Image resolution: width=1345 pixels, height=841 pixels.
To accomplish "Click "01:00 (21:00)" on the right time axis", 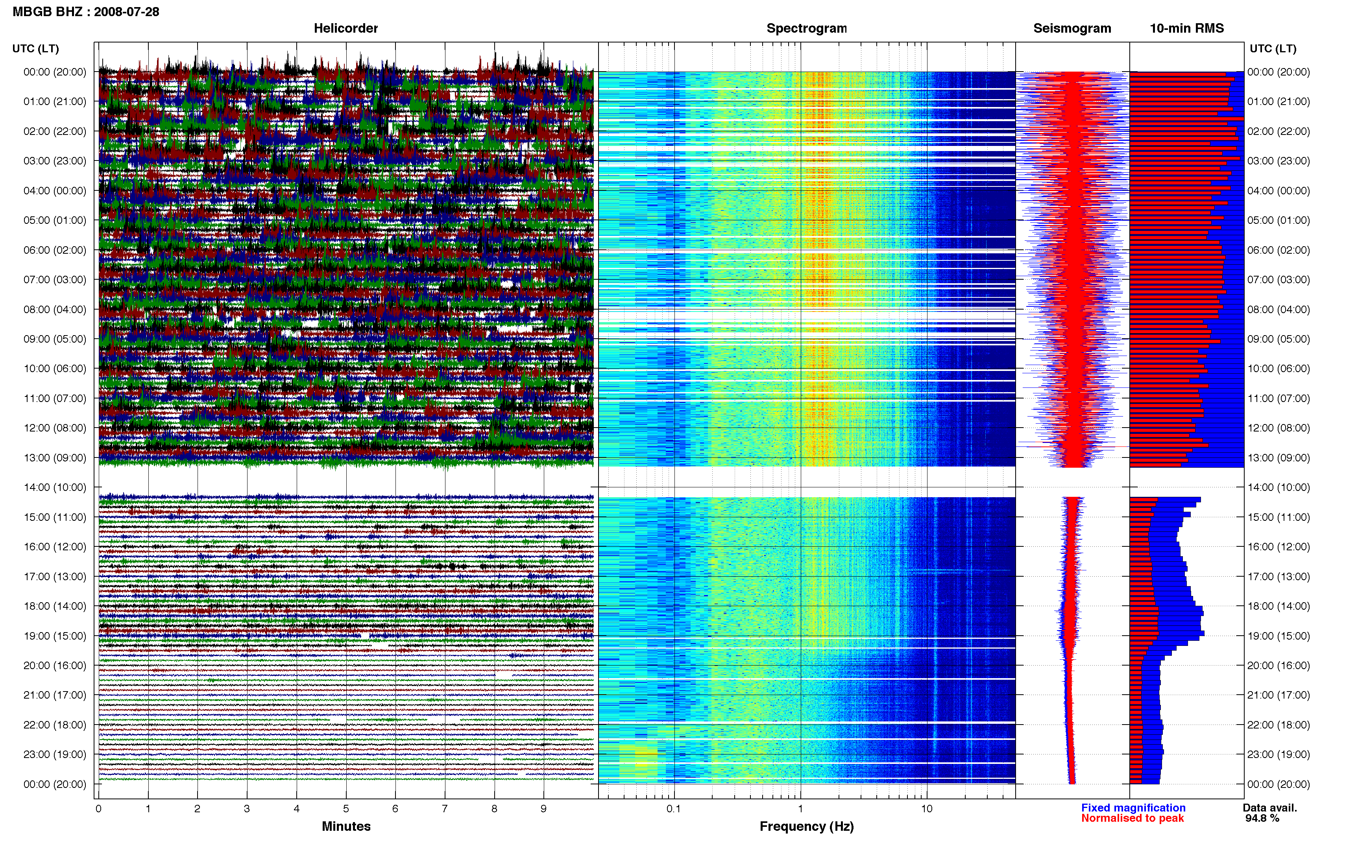I will click(x=1278, y=102).
